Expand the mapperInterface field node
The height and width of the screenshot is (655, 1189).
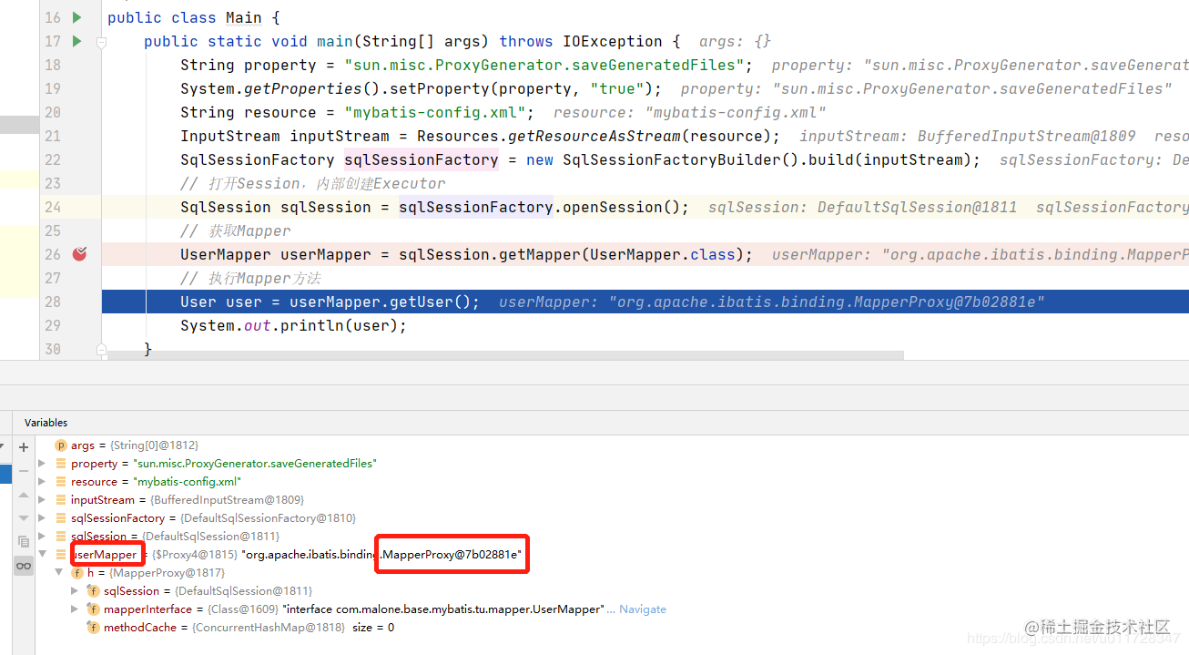pyautogui.click(x=76, y=609)
